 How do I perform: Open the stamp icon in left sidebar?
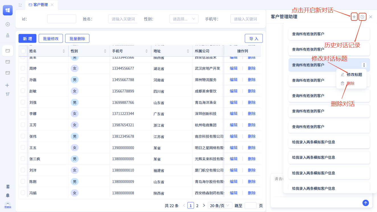coord(8,35)
